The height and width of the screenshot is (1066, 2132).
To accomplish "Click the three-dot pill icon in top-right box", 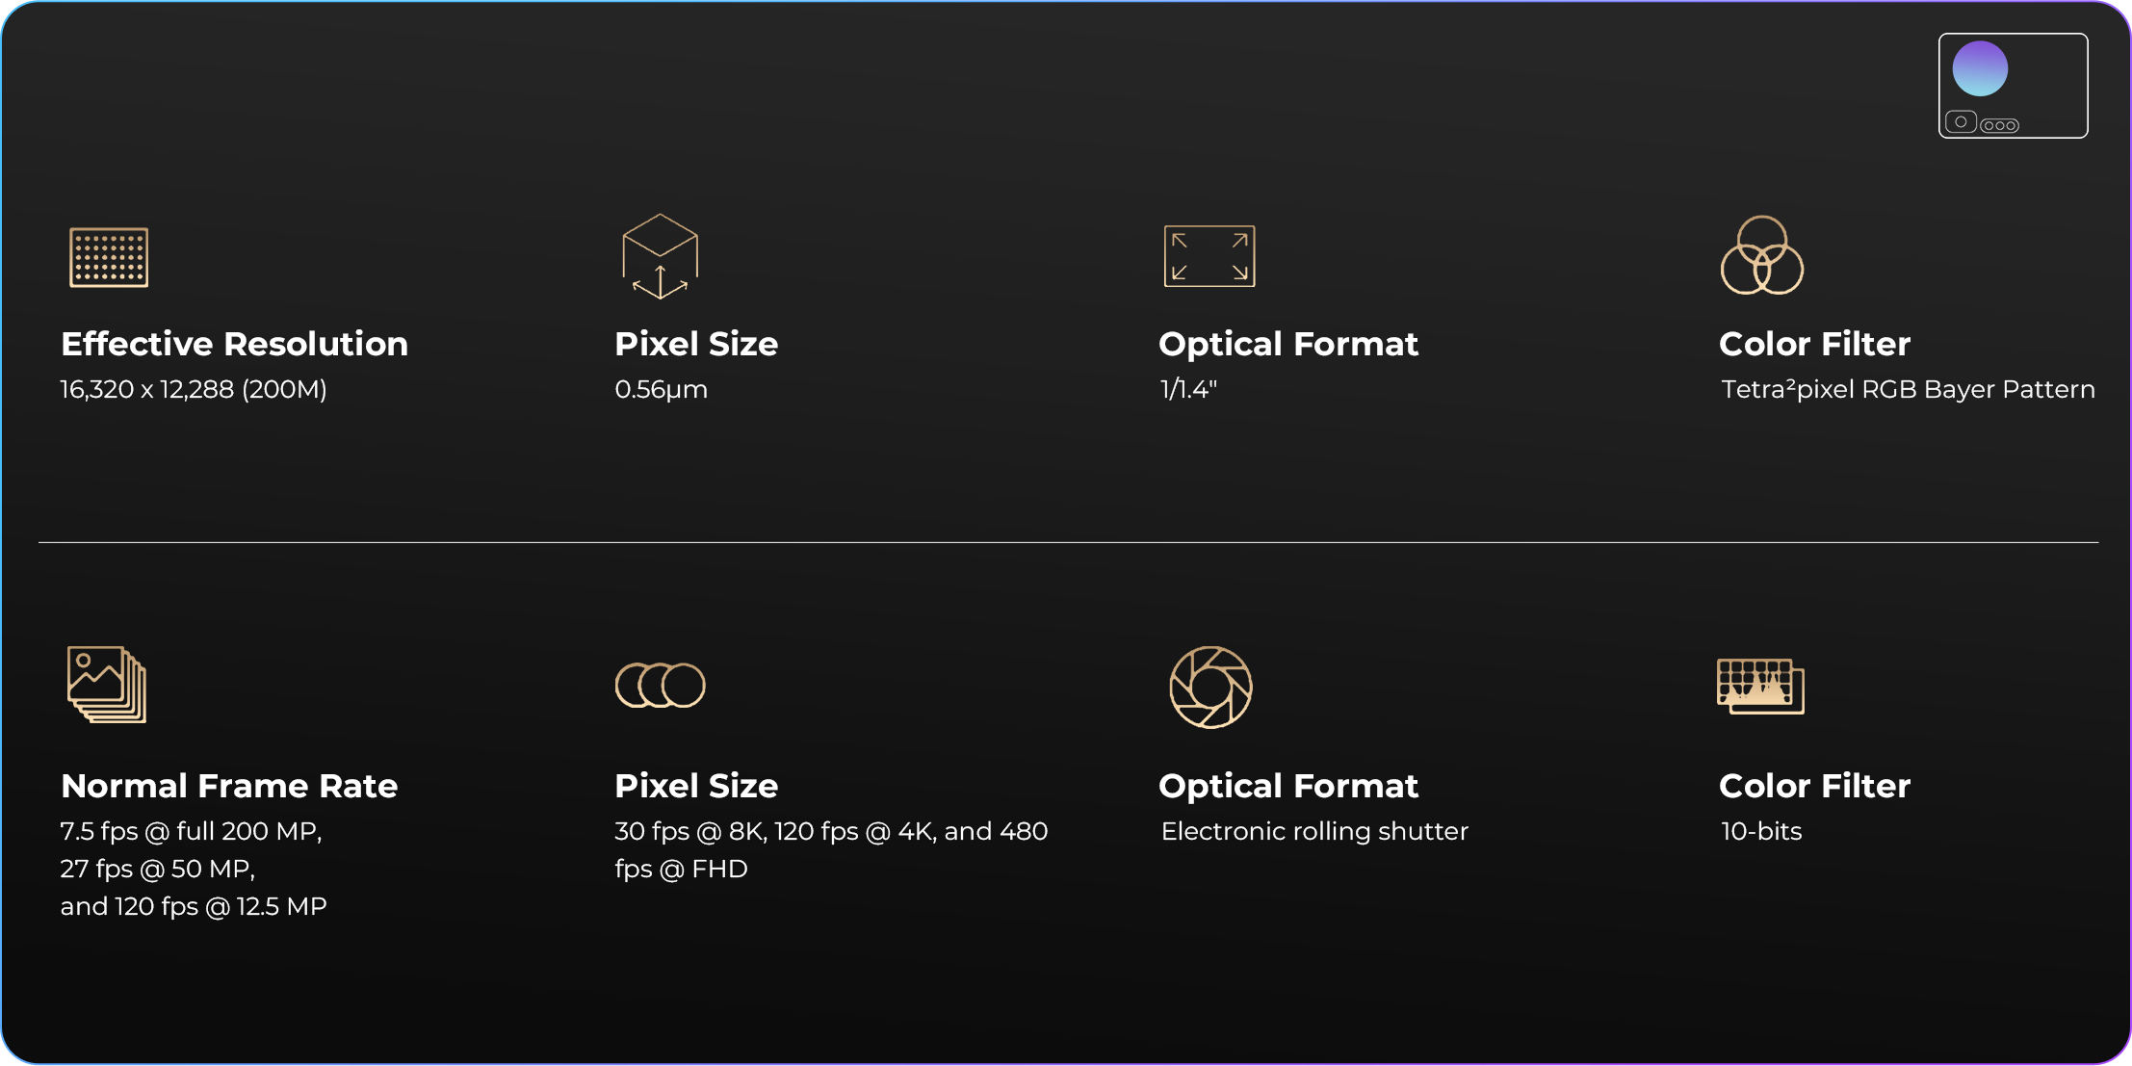I will 2000,125.
